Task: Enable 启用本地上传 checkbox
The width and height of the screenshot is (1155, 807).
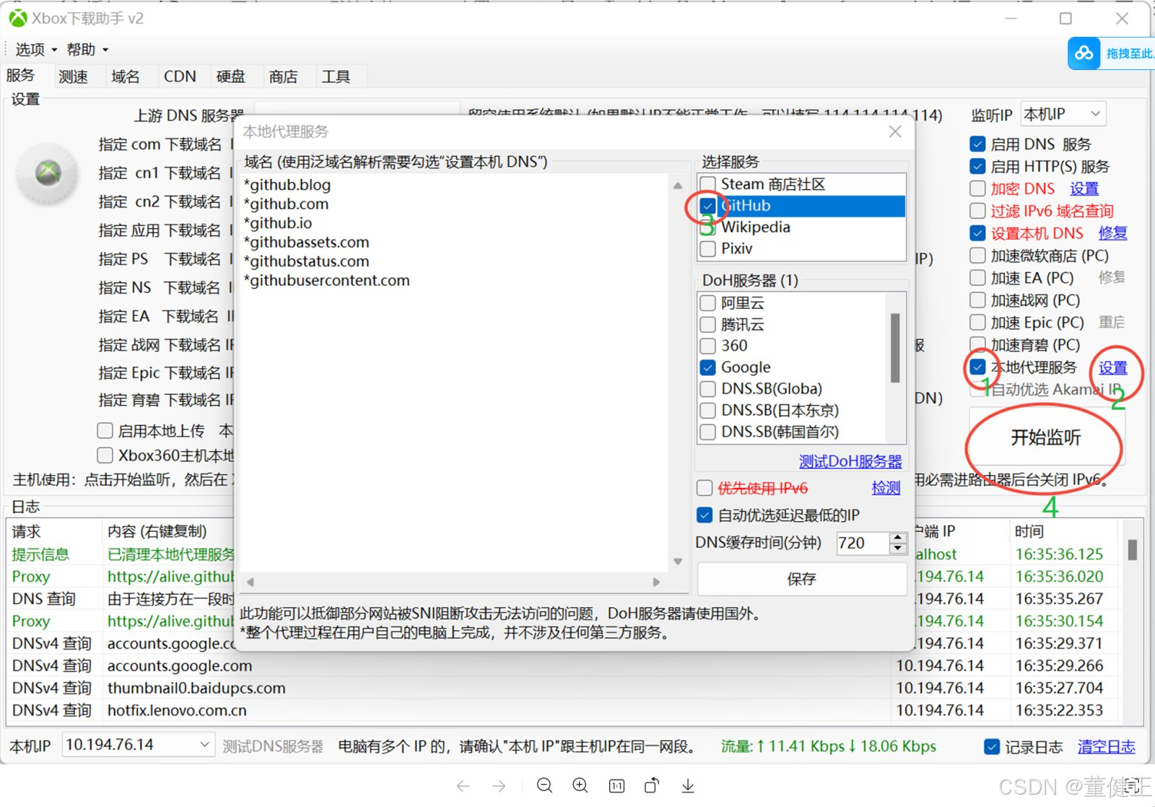Action: click(105, 431)
